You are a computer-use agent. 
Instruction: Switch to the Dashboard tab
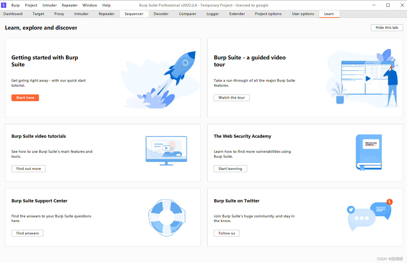coord(13,14)
